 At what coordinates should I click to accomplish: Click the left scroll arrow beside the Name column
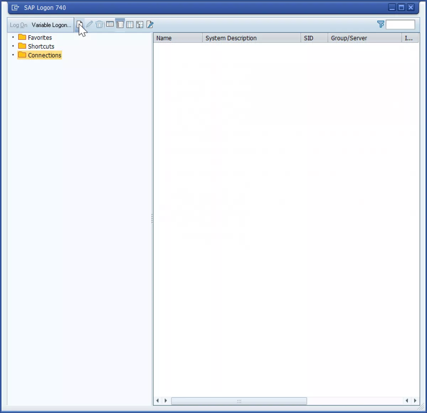tap(158, 401)
